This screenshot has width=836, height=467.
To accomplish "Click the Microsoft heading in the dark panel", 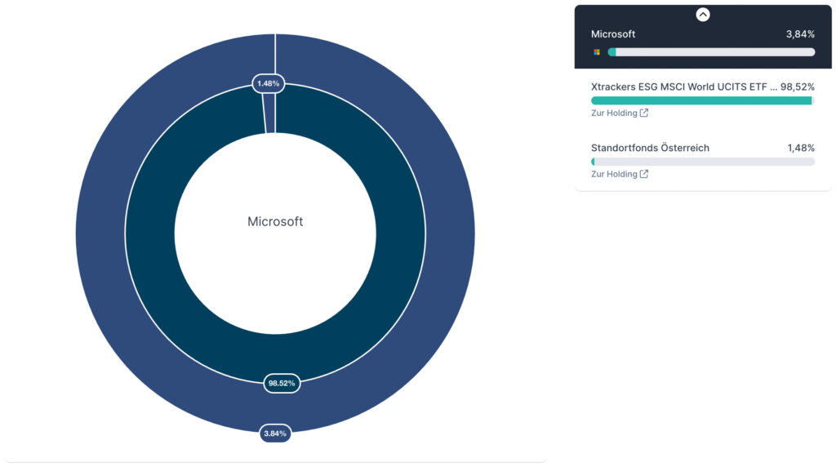I will click(613, 34).
